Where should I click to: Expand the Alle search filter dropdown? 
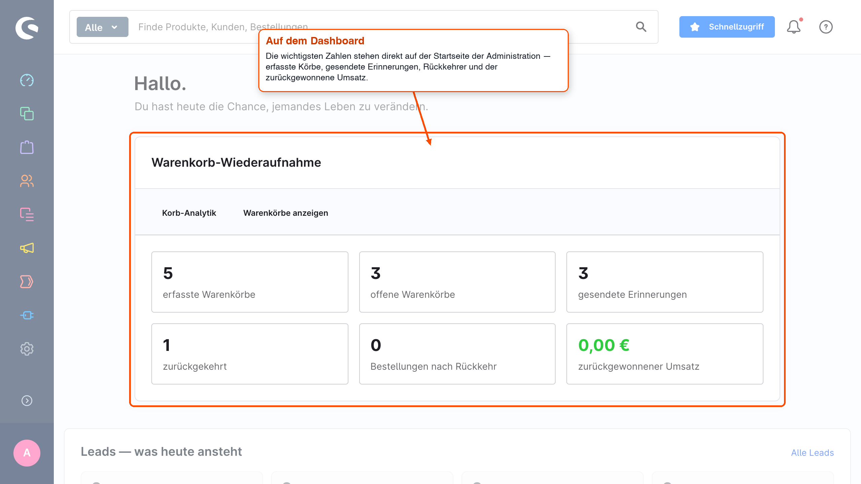click(102, 27)
